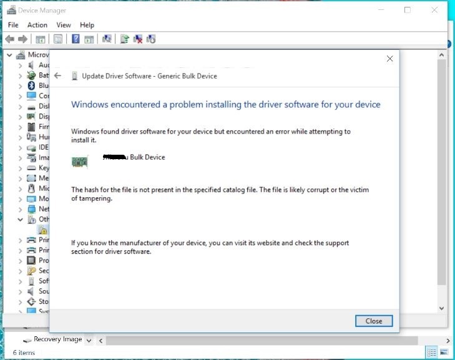Click the Close button in the driver dialog

click(374, 321)
